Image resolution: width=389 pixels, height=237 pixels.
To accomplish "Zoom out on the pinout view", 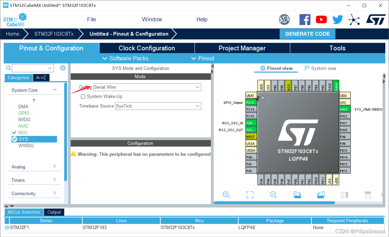I will click(x=273, y=195).
